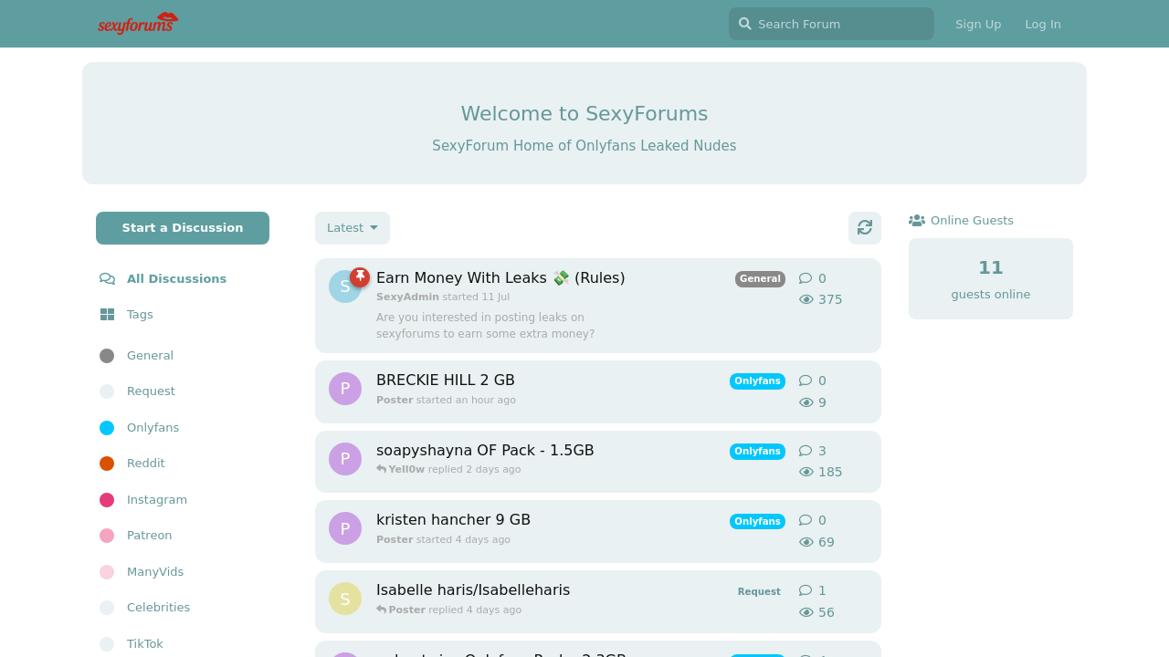Click the Tags grid icon
1169x657 pixels.
coord(107,315)
